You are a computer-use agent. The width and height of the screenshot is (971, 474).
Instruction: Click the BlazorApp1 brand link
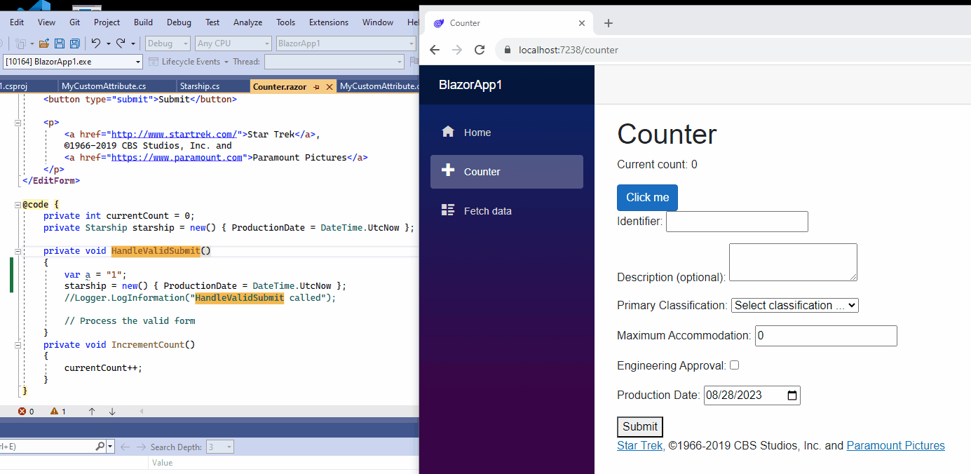coord(470,85)
